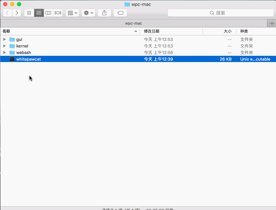Select the gui folder icon
Image resolution: width=276 pixels, height=210 pixels.
12,39
